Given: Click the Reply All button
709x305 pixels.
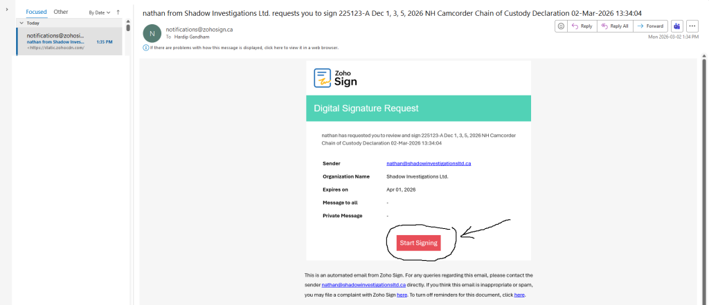Looking at the screenshot, I should tap(615, 26).
